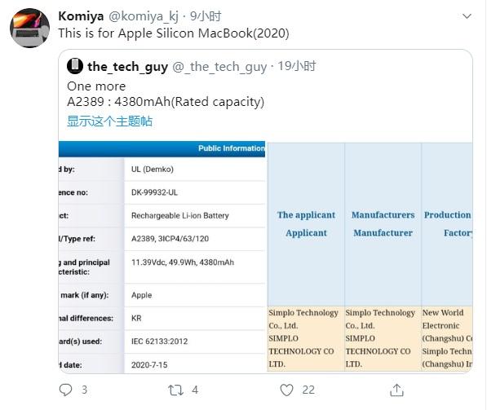
Task: Click the the_tech_guy display name
Action: click(x=127, y=66)
